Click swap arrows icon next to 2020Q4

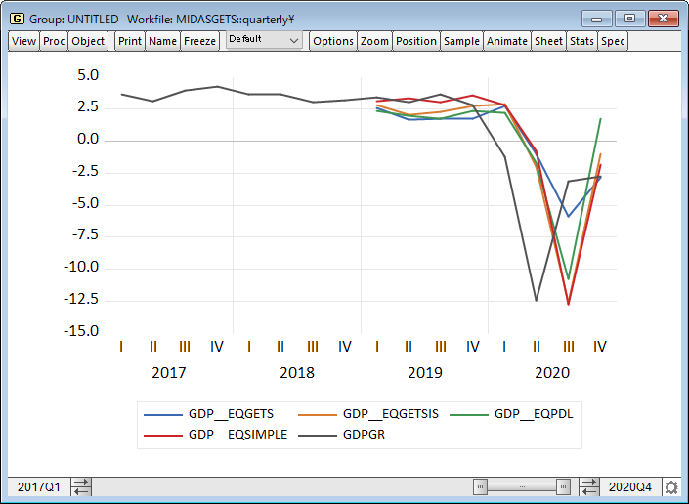point(588,486)
